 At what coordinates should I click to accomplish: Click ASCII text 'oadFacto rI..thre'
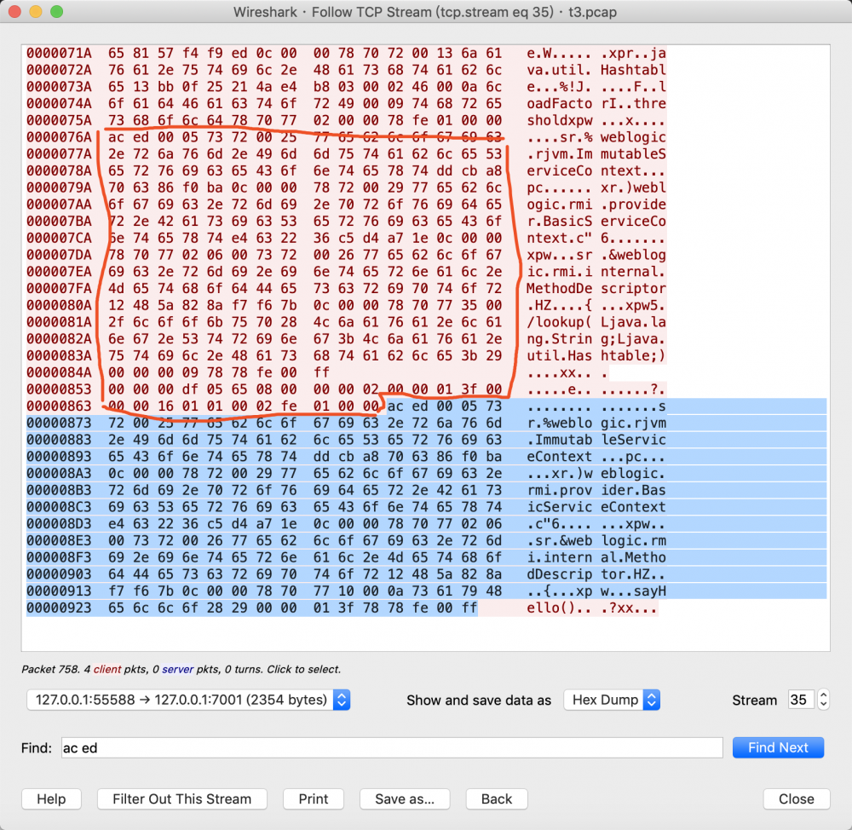click(596, 103)
